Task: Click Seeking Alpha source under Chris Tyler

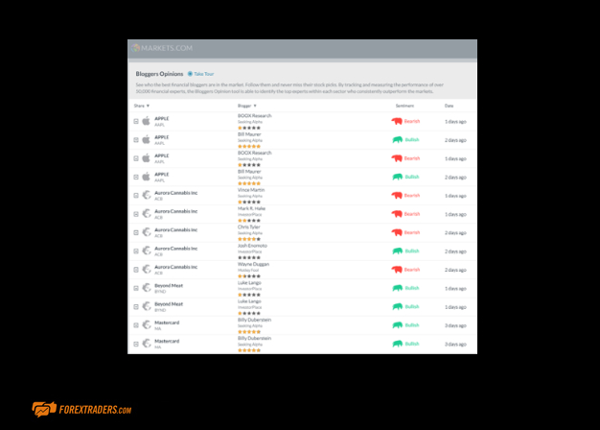Action: [250, 233]
